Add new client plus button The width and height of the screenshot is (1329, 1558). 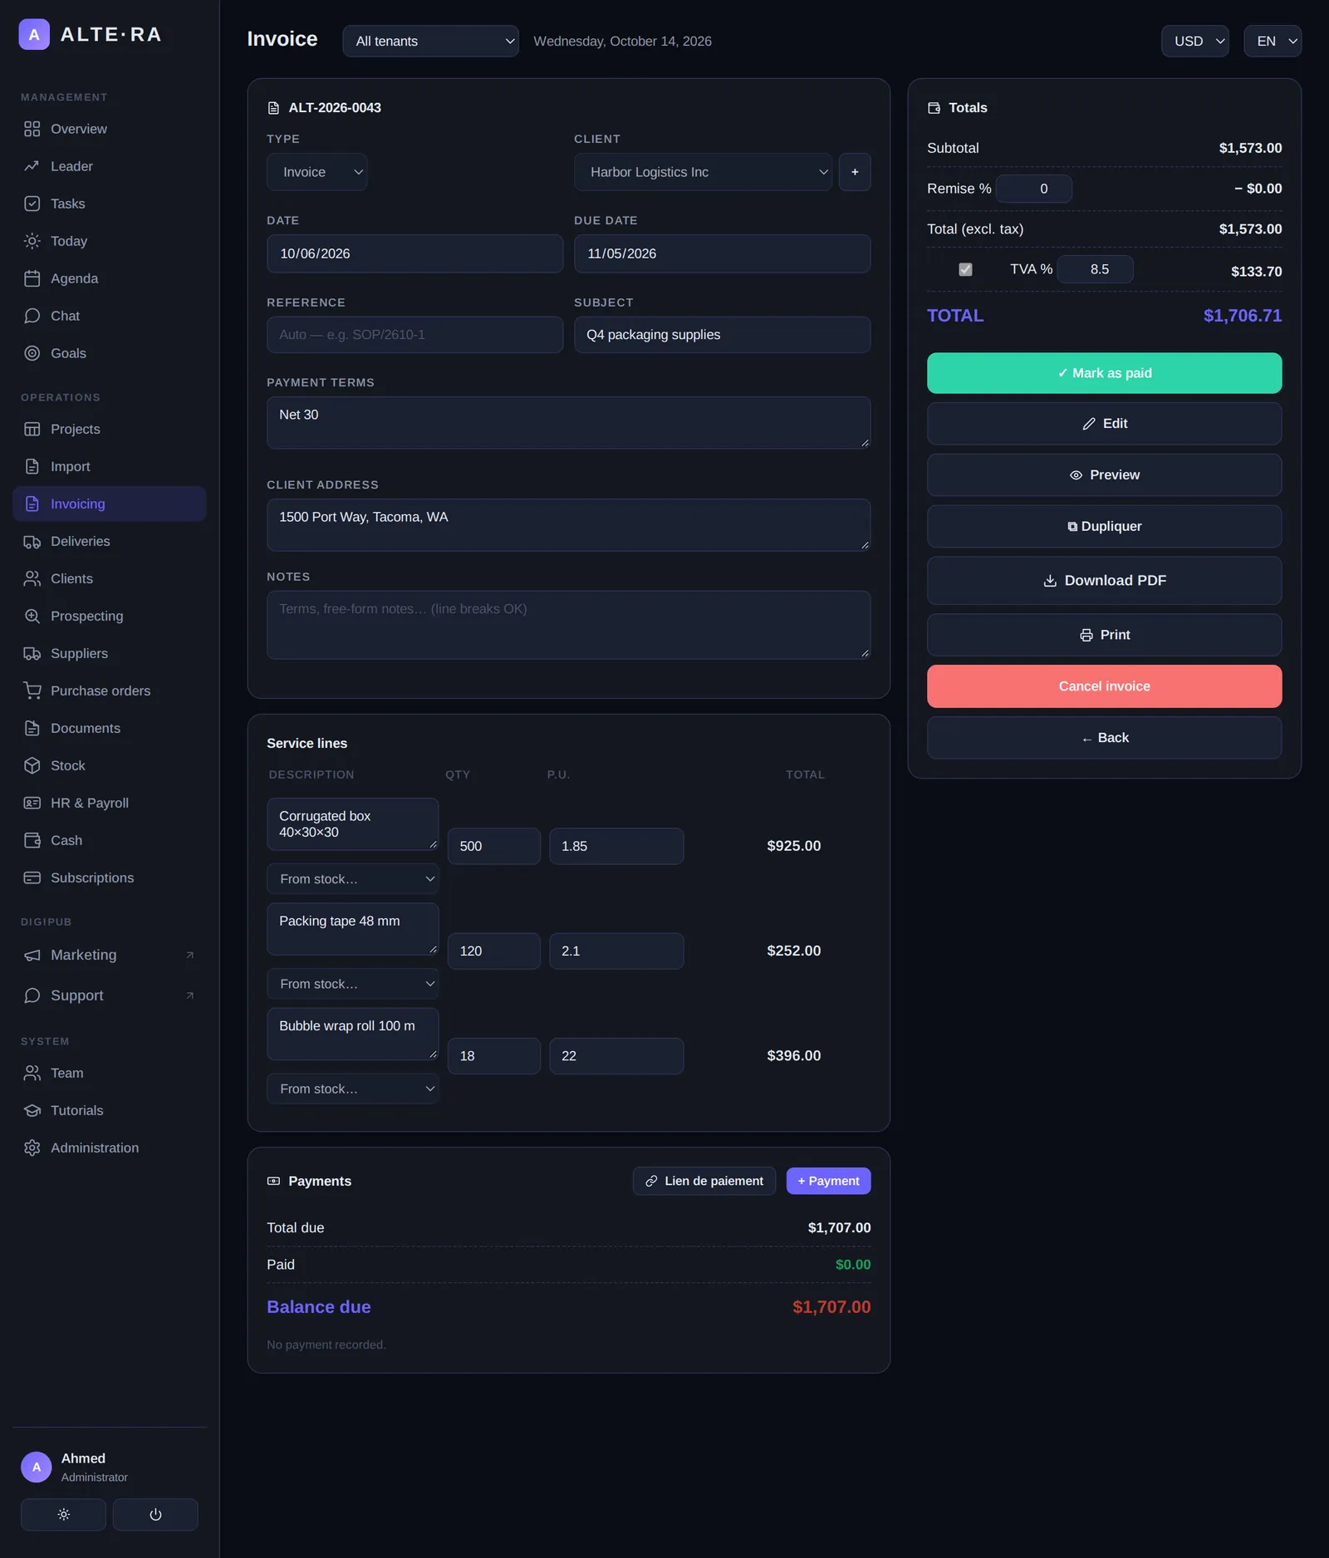click(x=855, y=172)
